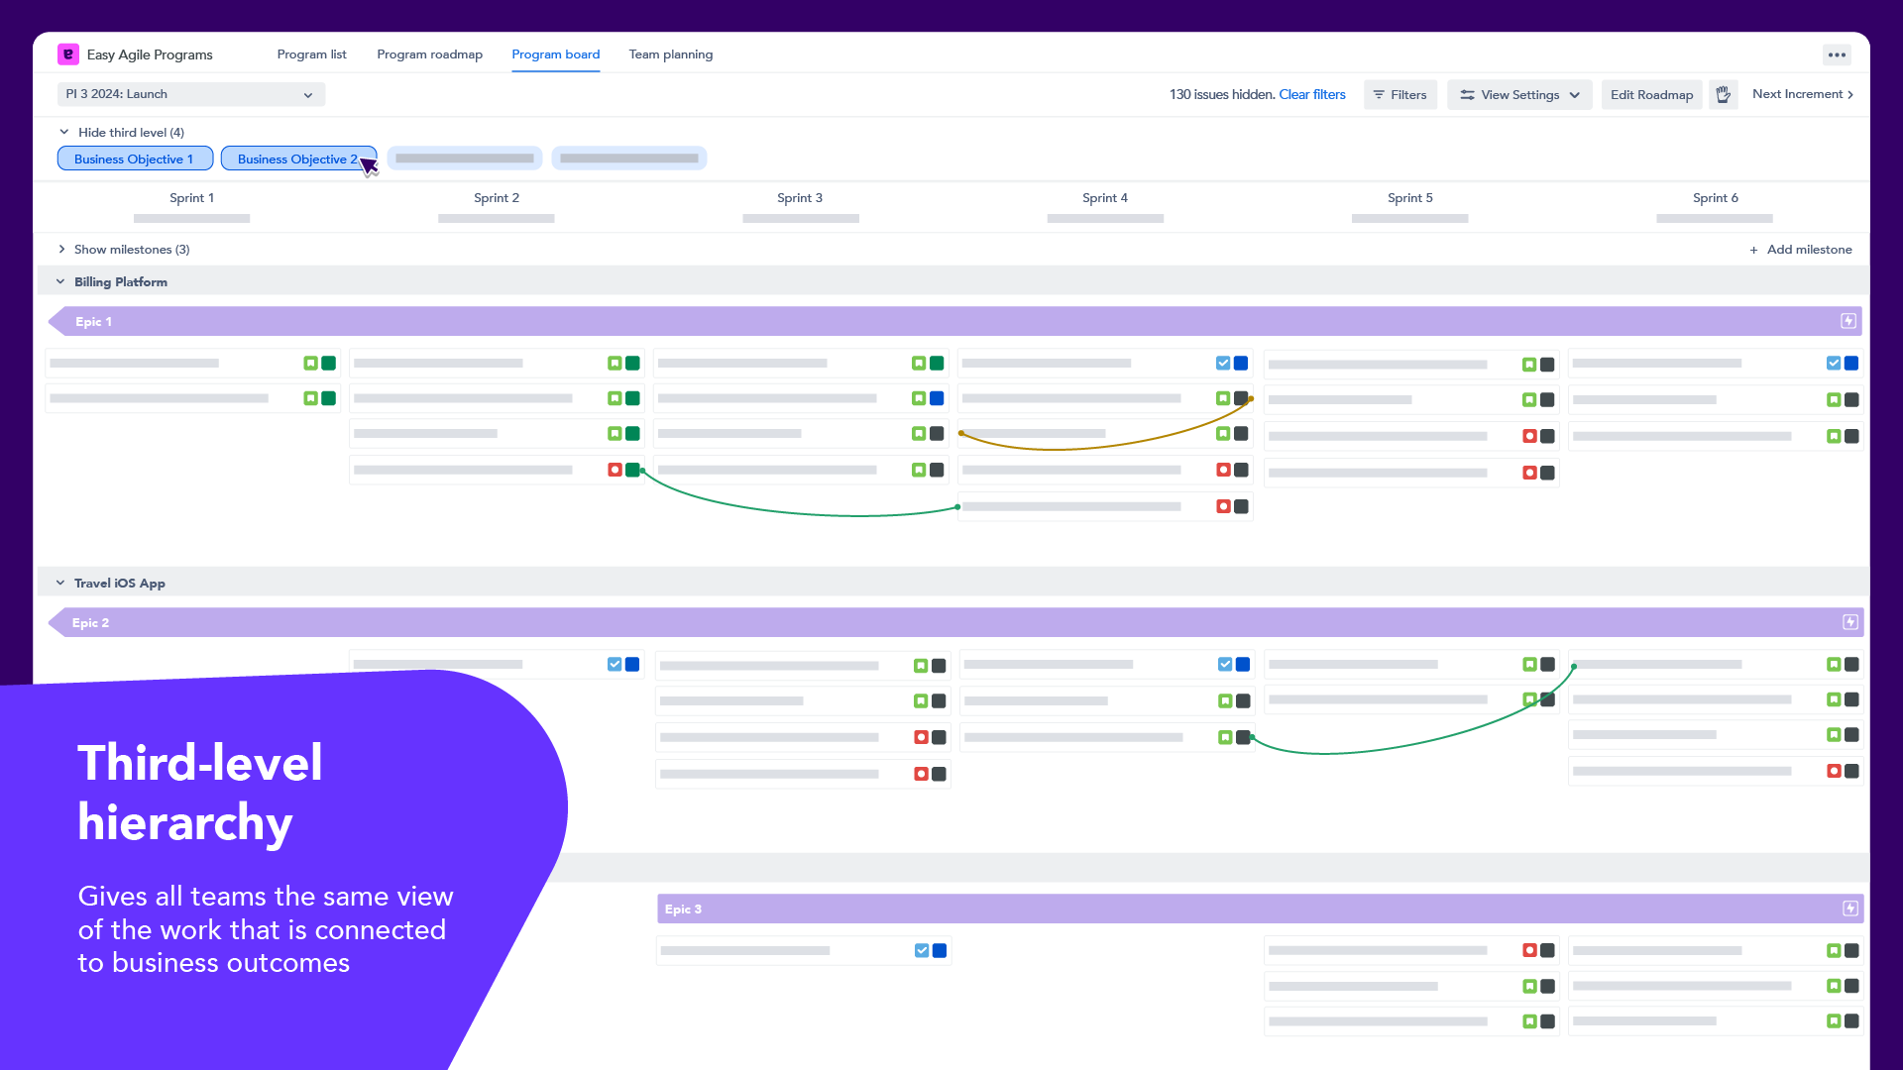1903x1070 pixels.
Task: Click the Filters funnel icon
Action: pyautogui.click(x=1380, y=94)
